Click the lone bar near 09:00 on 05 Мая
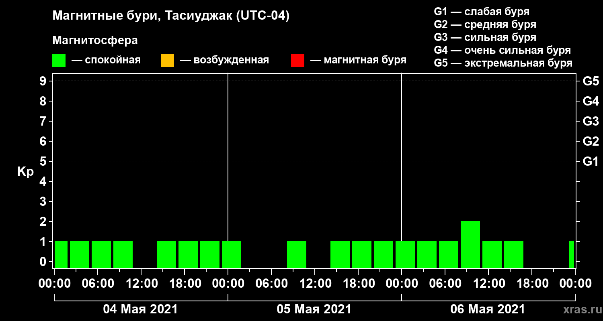The width and height of the screenshot is (603, 321). point(297,254)
